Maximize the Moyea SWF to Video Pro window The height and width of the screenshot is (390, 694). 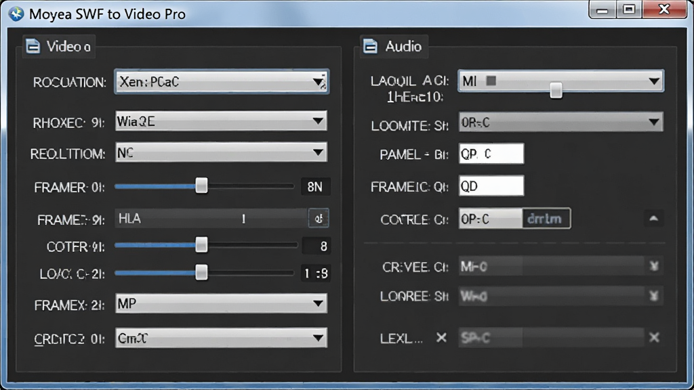tap(629, 9)
